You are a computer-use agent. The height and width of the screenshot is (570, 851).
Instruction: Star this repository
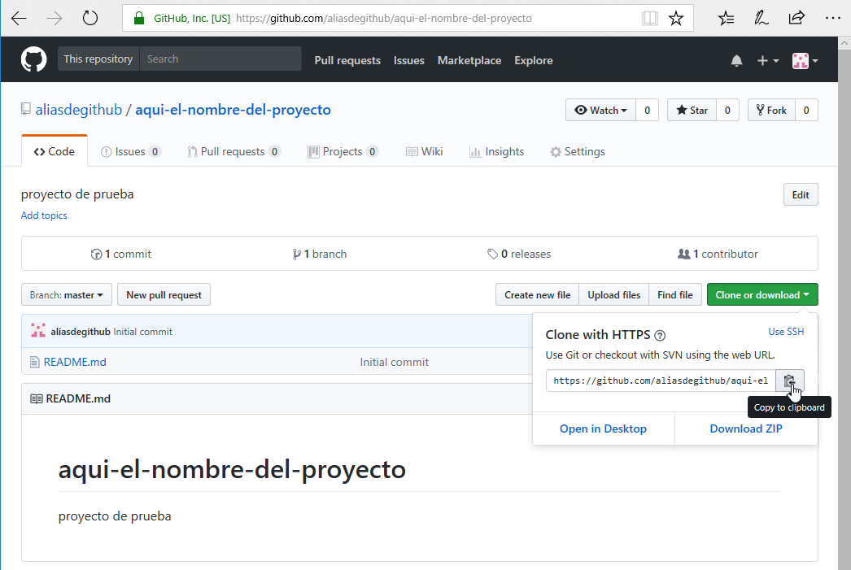(692, 110)
